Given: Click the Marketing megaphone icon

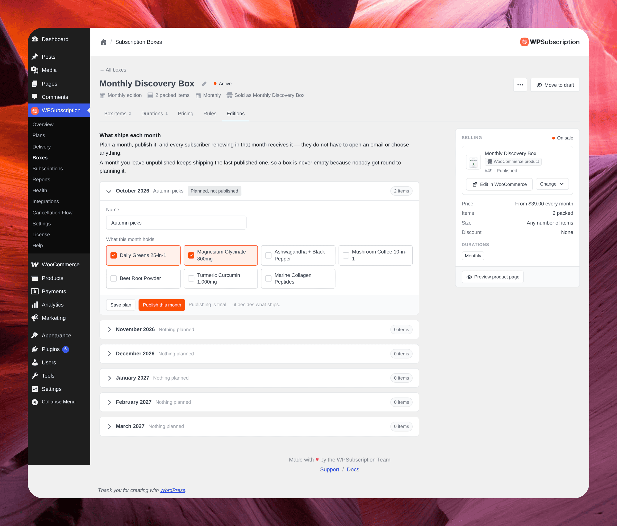Looking at the screenshot, I should pos(35,318).
